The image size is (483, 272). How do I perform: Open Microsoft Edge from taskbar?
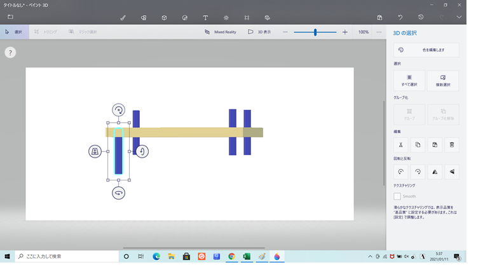click(x=156, y=256)
